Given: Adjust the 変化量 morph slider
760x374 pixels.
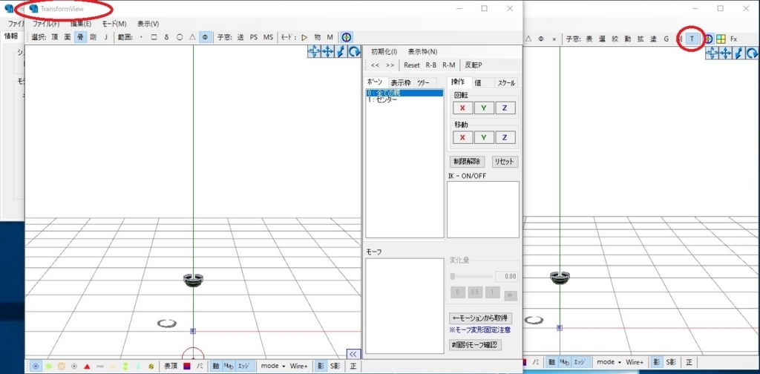Looking at the screenshot, I should pyautogui.click(x=471, y=277).
